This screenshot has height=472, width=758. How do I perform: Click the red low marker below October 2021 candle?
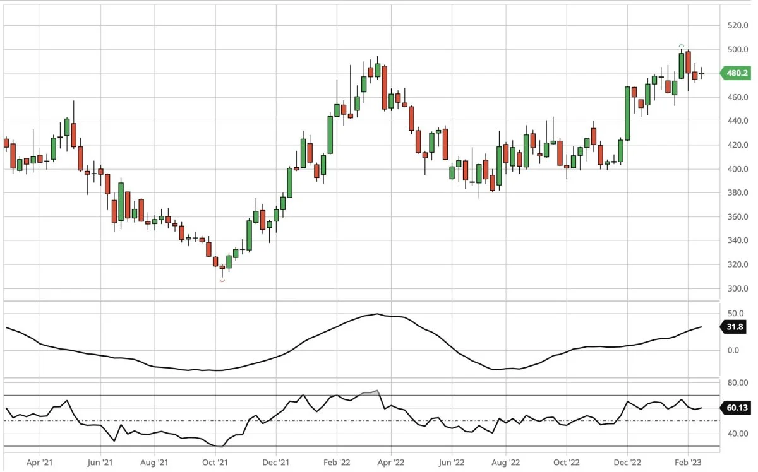(222, 280)
